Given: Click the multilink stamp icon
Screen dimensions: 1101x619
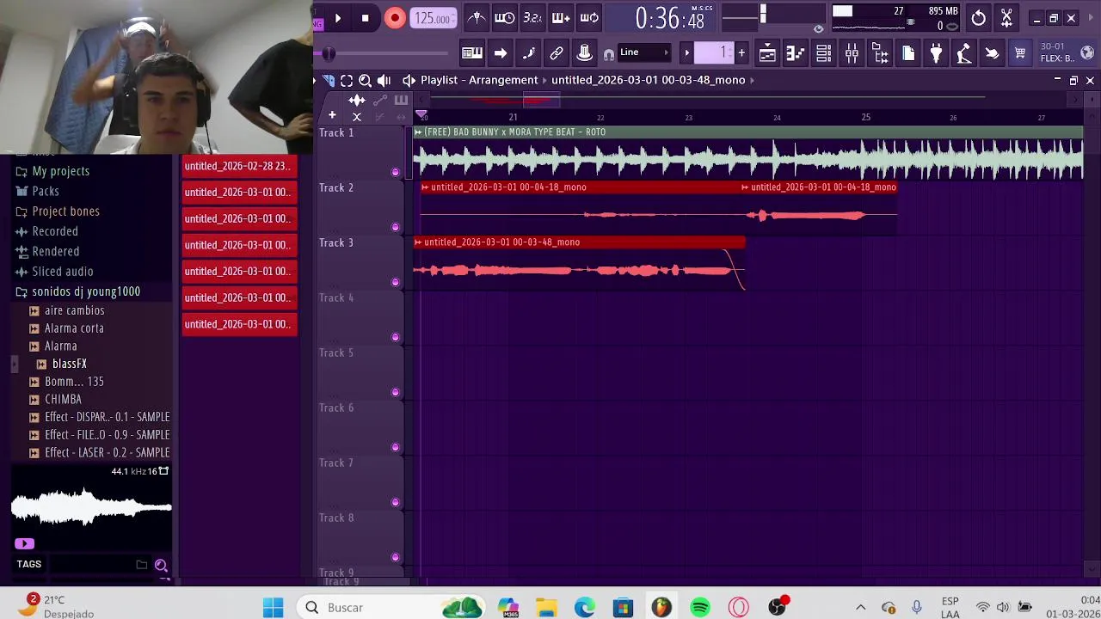Looking at the screenshot, I should pos(584,53).
